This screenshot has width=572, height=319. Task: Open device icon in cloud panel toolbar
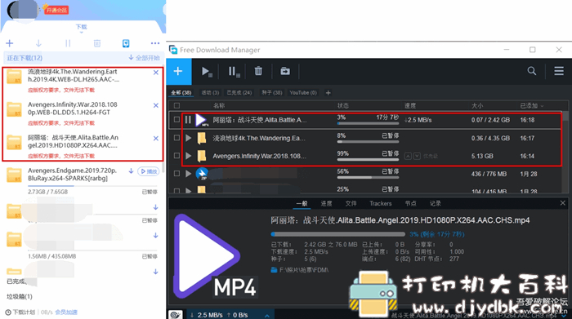(x=126, y=43)
